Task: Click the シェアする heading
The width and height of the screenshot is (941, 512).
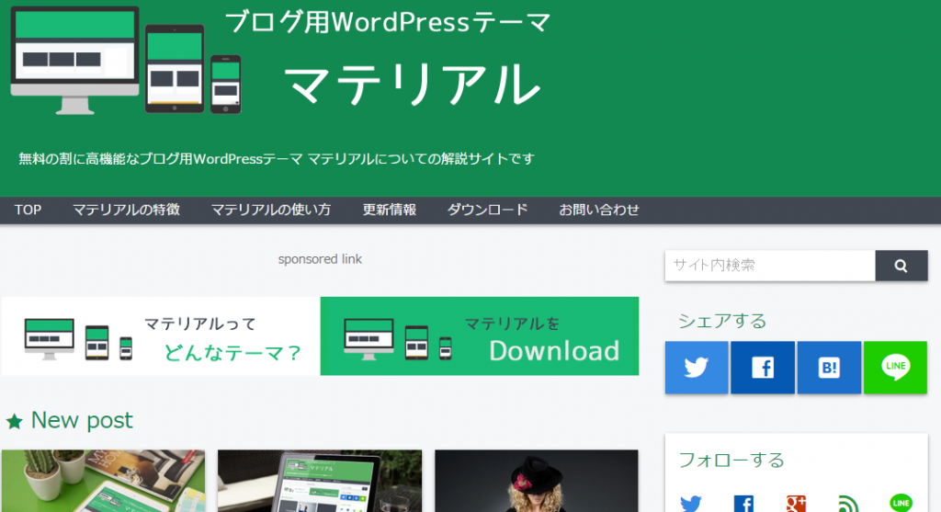Action: (722, 321)
